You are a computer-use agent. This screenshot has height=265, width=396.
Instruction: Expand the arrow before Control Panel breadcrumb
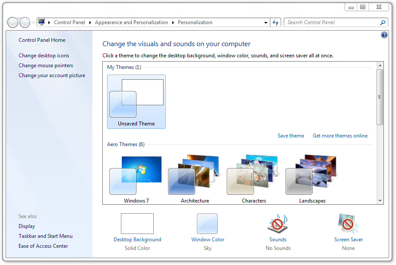click(x=49, y=22)
